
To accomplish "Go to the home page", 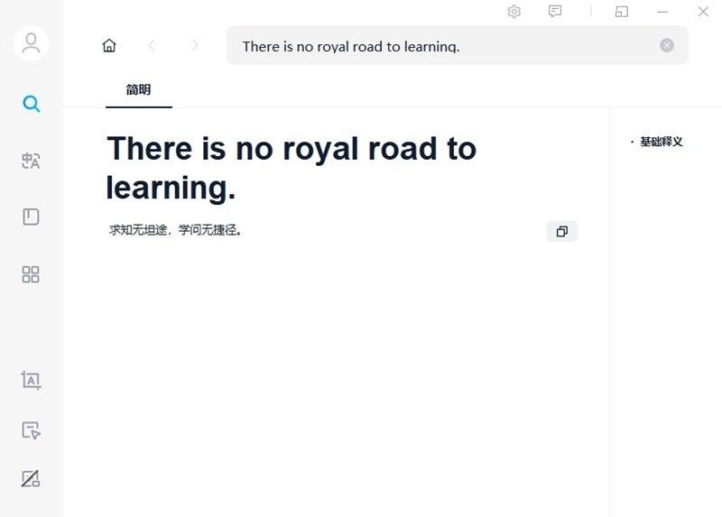I will 109,45.
